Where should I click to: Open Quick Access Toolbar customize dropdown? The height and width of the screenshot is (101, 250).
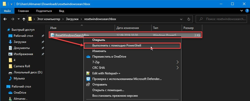pos(11,4)
